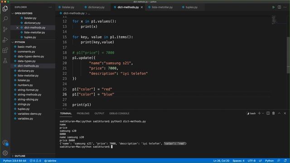Close the dict-methods.py tab
Viewport: 290px width, 163px height.
click(x=142, y=7)
